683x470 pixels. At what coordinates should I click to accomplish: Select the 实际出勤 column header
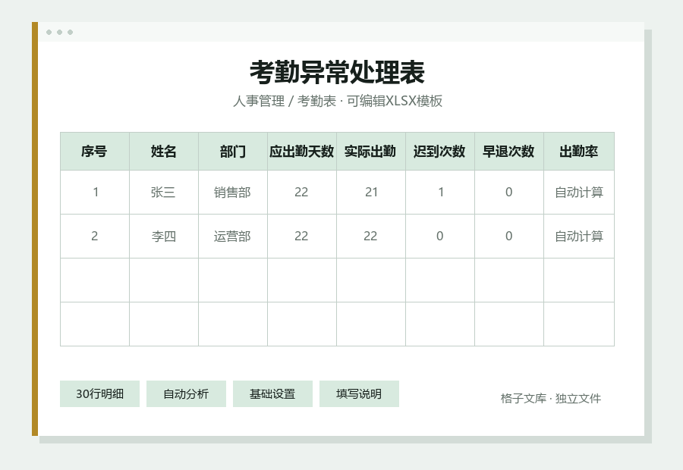point(370,151)
